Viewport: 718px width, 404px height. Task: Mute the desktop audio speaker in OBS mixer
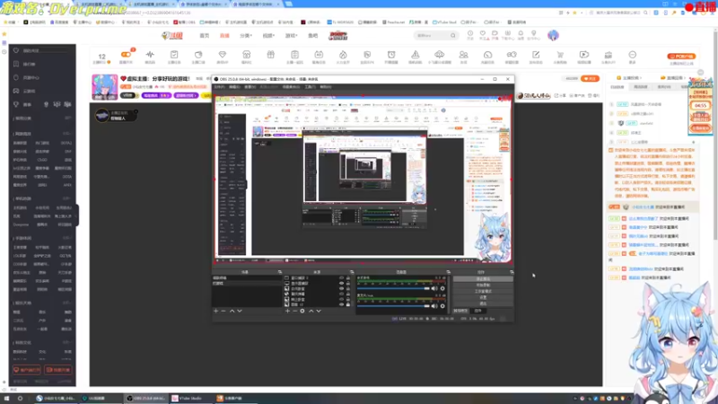434,288
